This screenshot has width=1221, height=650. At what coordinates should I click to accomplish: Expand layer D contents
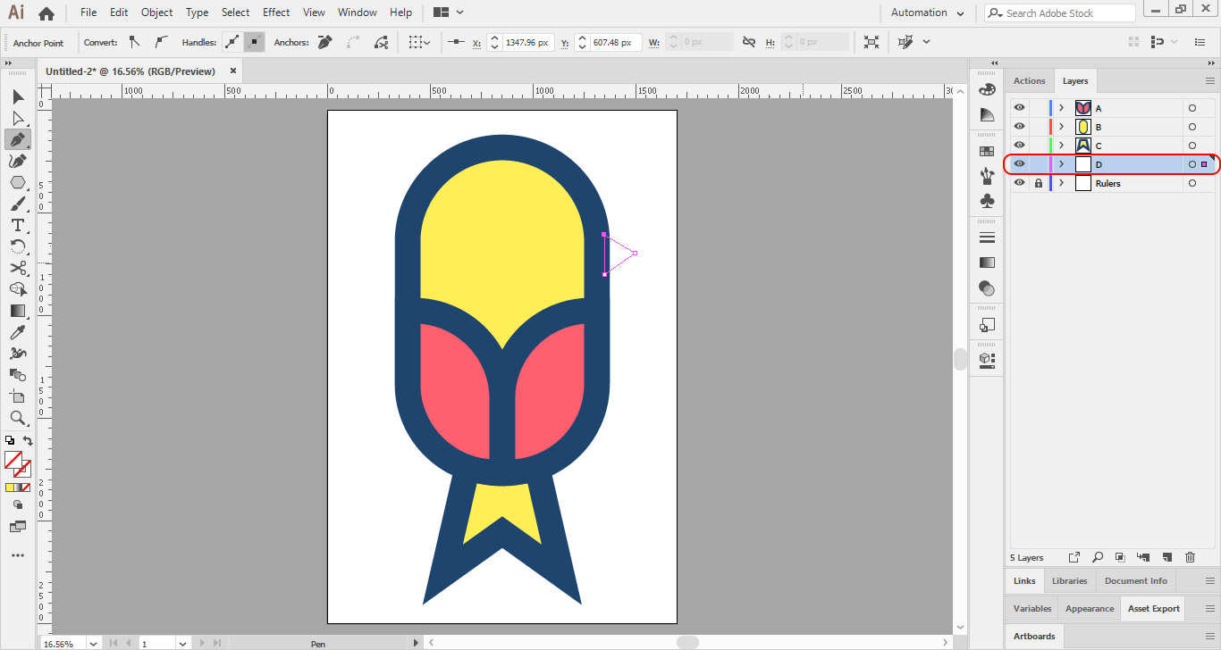pyautogui.click(x=1061, y=164)
